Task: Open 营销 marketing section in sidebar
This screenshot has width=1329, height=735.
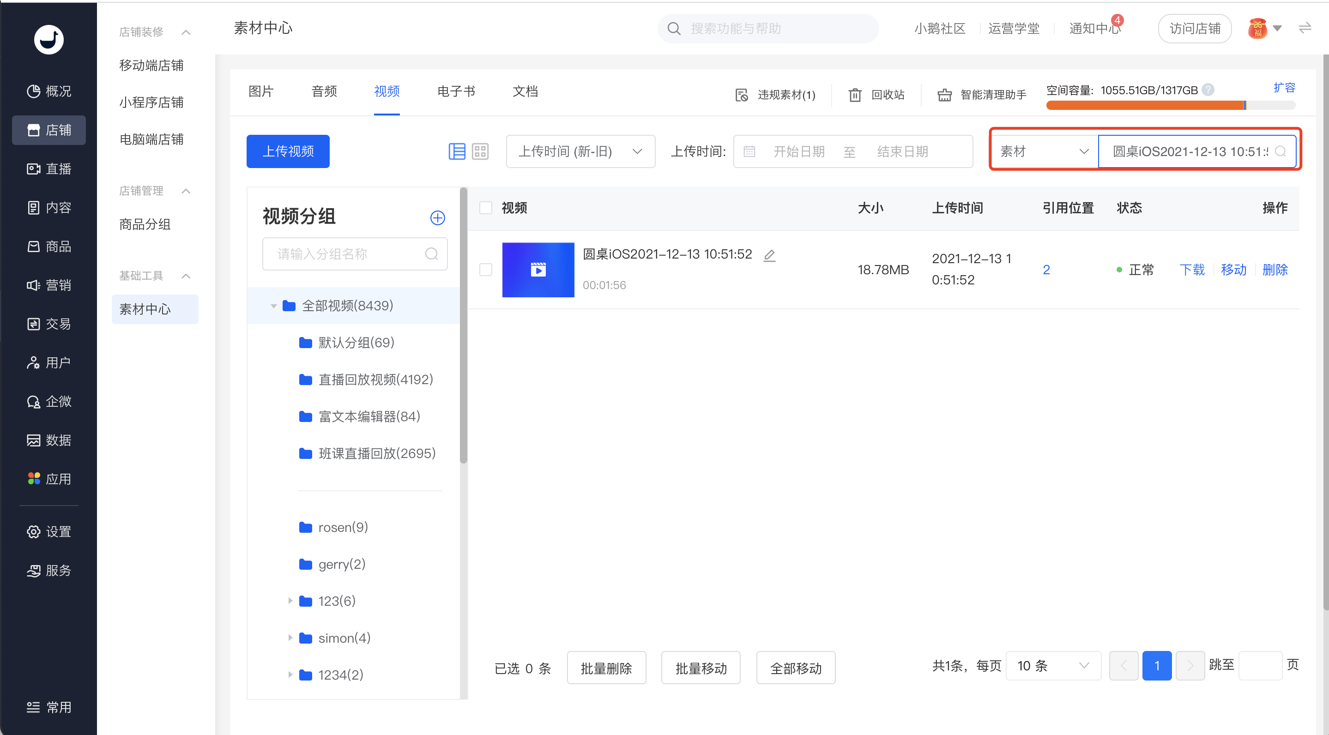Action: click(x=49, y=285)
